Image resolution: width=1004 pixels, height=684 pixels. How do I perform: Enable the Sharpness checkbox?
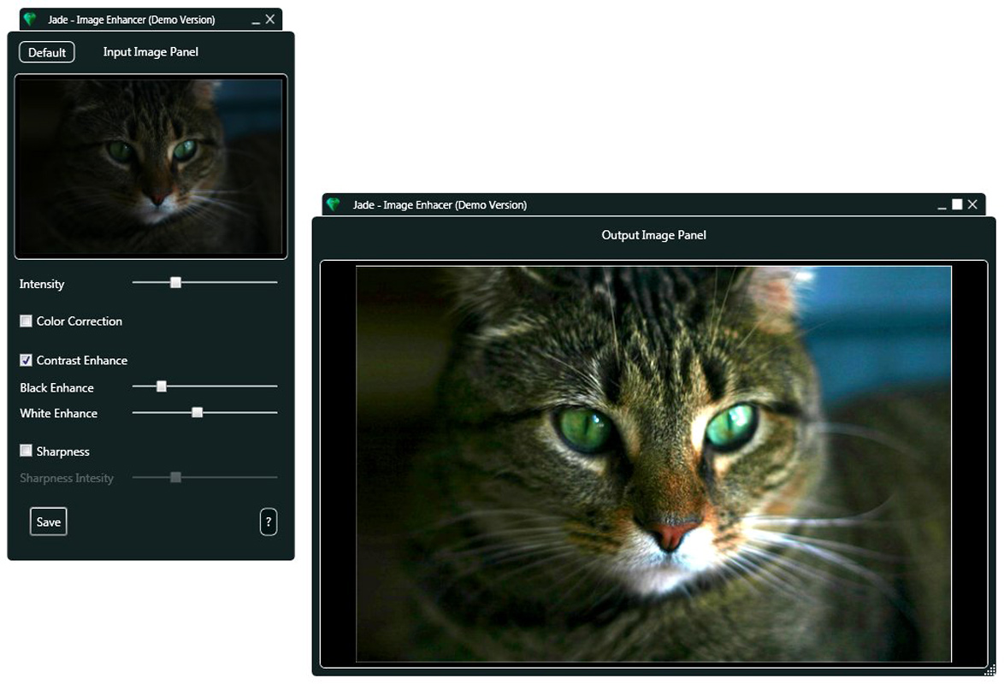[26, 451]
